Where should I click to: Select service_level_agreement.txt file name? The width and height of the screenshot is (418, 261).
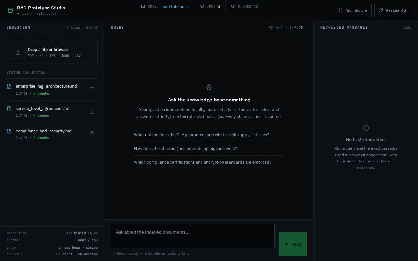(x=43, y=109)
